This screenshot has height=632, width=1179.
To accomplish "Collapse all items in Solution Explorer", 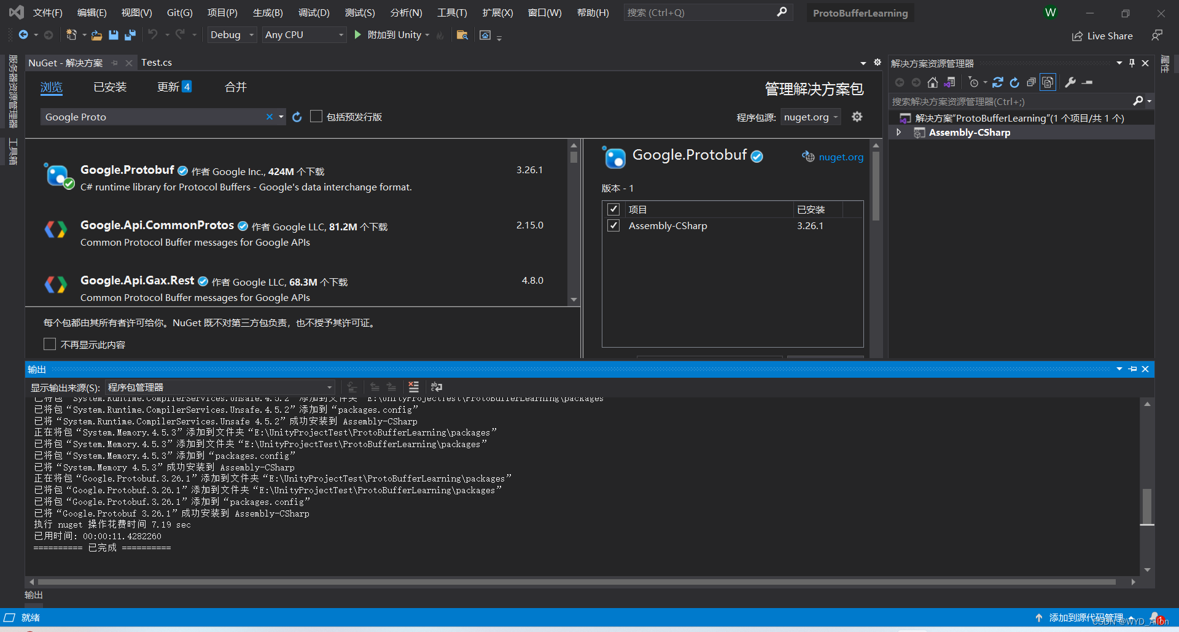I will pos(1031,82).
